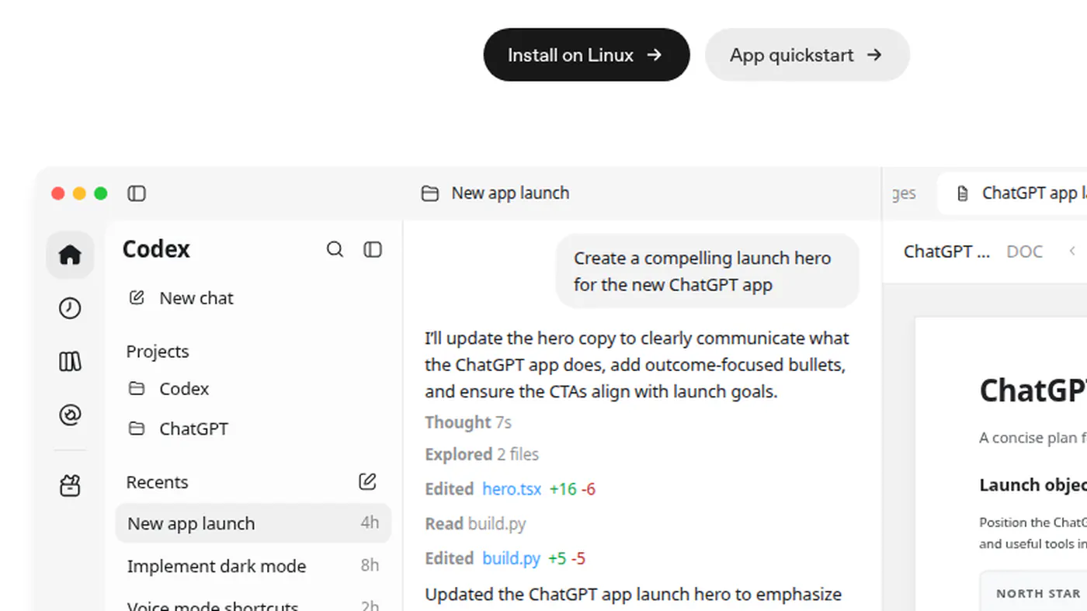Click the pencil icon next to New chat
This screenshot has width=1087, height=611.
[137, 297]
